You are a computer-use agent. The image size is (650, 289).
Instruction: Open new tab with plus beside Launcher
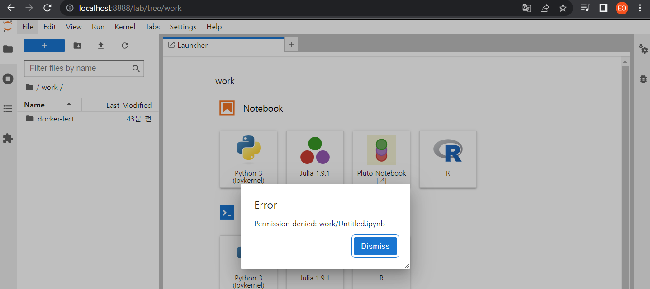(x=291, y=44)
